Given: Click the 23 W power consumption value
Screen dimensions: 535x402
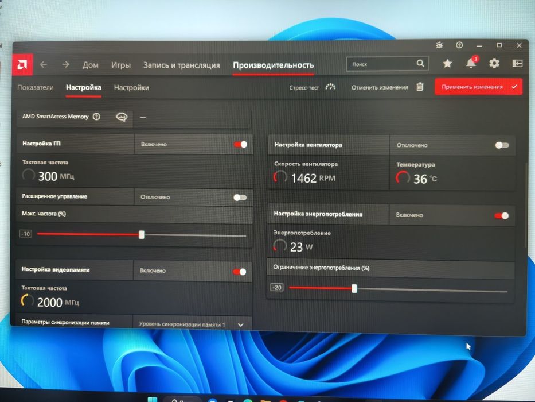Looking at the screenshot, I should point(301,247).
